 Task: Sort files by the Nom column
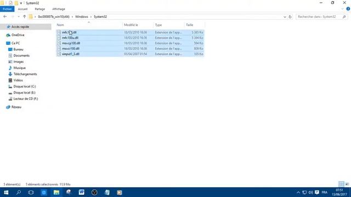click(x=89, y=25)
